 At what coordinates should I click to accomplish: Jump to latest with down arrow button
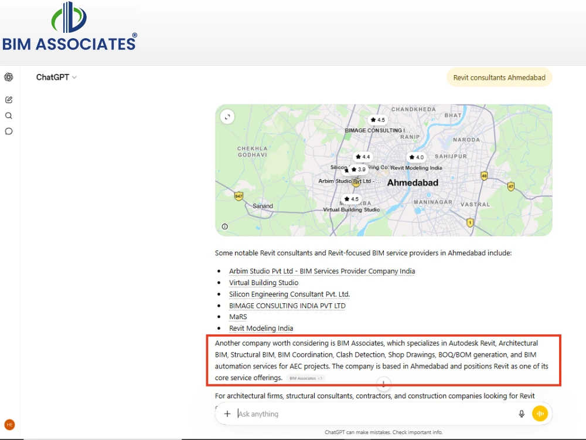[x=383, y=384]
